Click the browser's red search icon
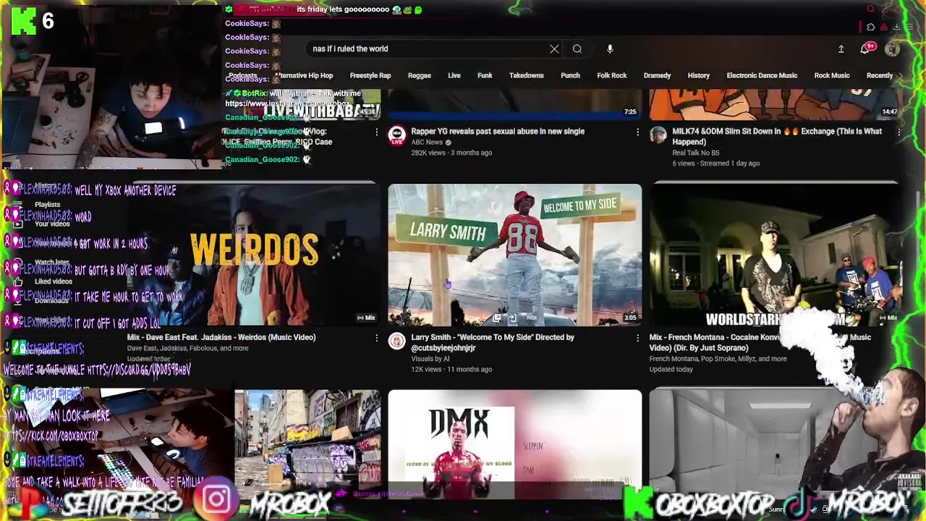 871,9
